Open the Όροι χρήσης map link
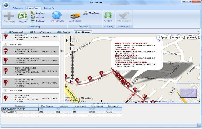 click(x=168, y=101)
